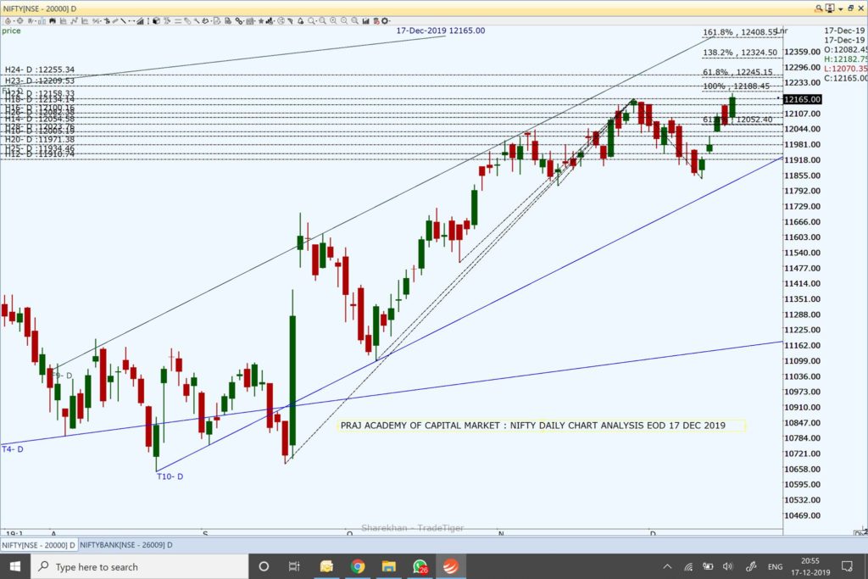Click the chain link icon in toolbar
The height and width of the screenshot is (579, 868).
237,21
